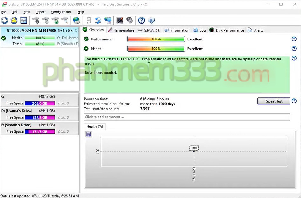Switch to the Temperature tab

(121, 30)
